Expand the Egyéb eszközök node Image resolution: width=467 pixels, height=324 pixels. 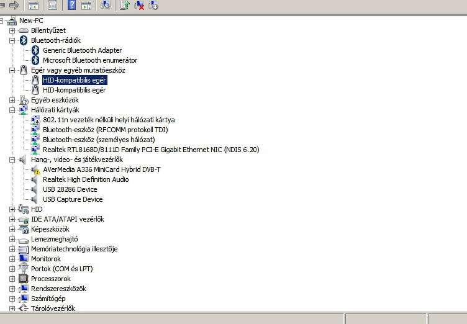[x=12, y=100]
